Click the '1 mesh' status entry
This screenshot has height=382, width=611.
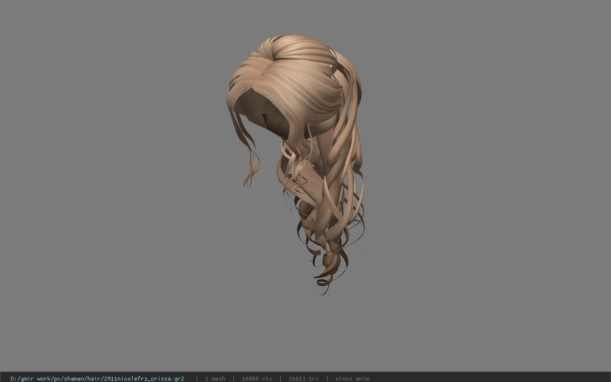click(x=215, y=379)
